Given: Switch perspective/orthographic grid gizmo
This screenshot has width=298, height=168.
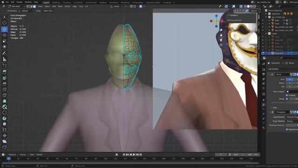Looking at the screenshot, I should tap(221, 45).
